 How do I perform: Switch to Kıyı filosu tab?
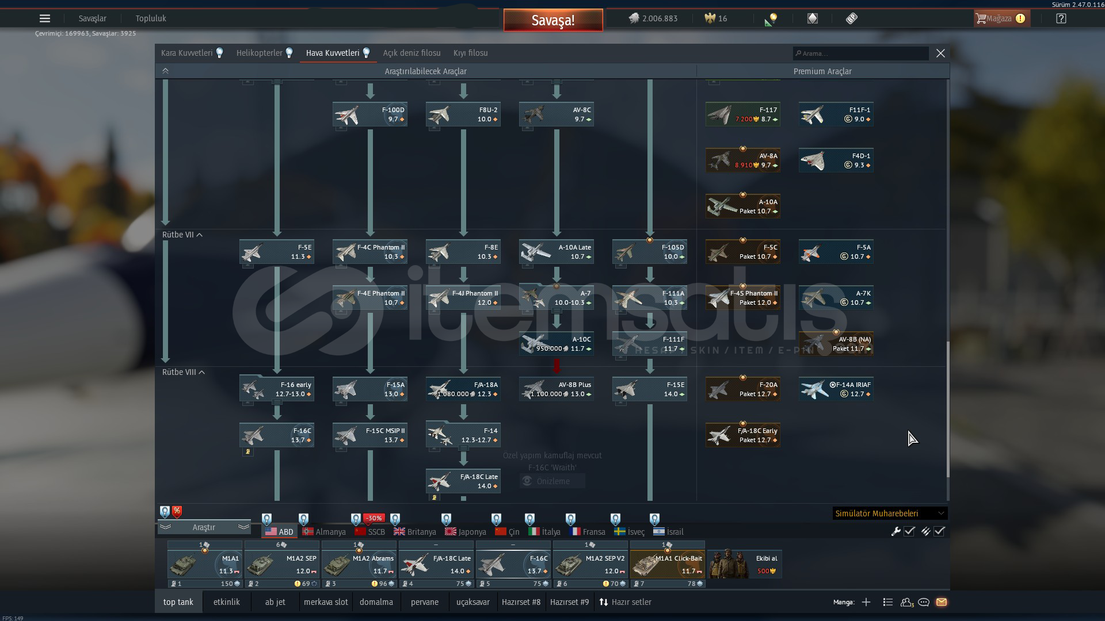click(471, 53)
